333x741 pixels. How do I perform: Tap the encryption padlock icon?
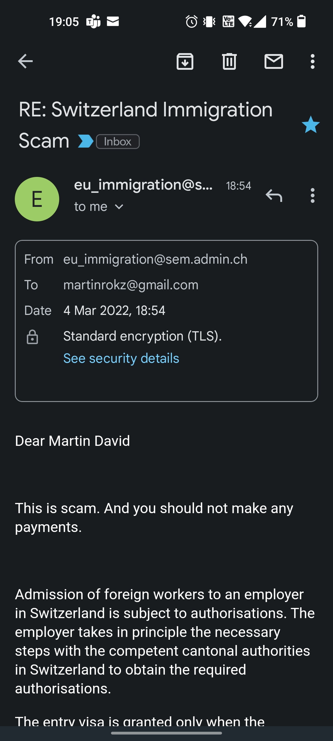(32, 337)
